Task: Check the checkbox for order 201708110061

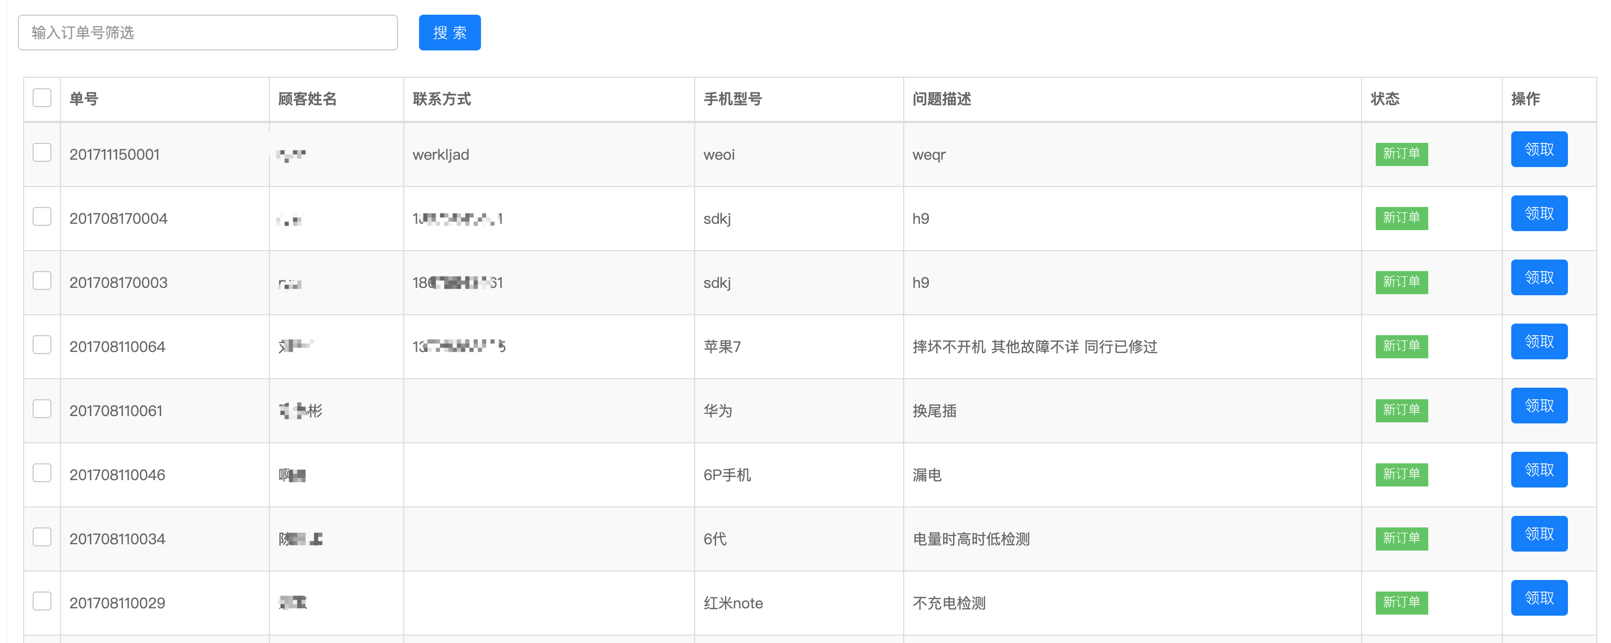Action: [41, 409]
